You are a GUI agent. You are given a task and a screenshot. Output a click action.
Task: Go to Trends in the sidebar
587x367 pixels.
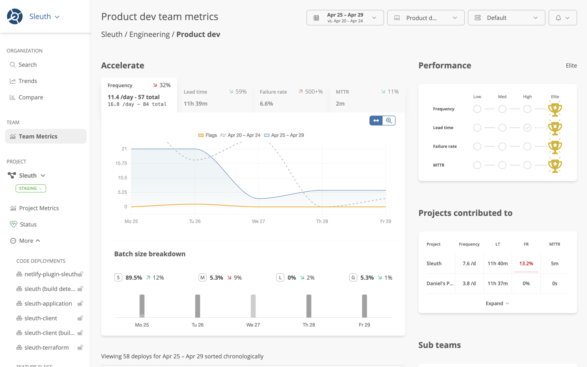(28, 81)
